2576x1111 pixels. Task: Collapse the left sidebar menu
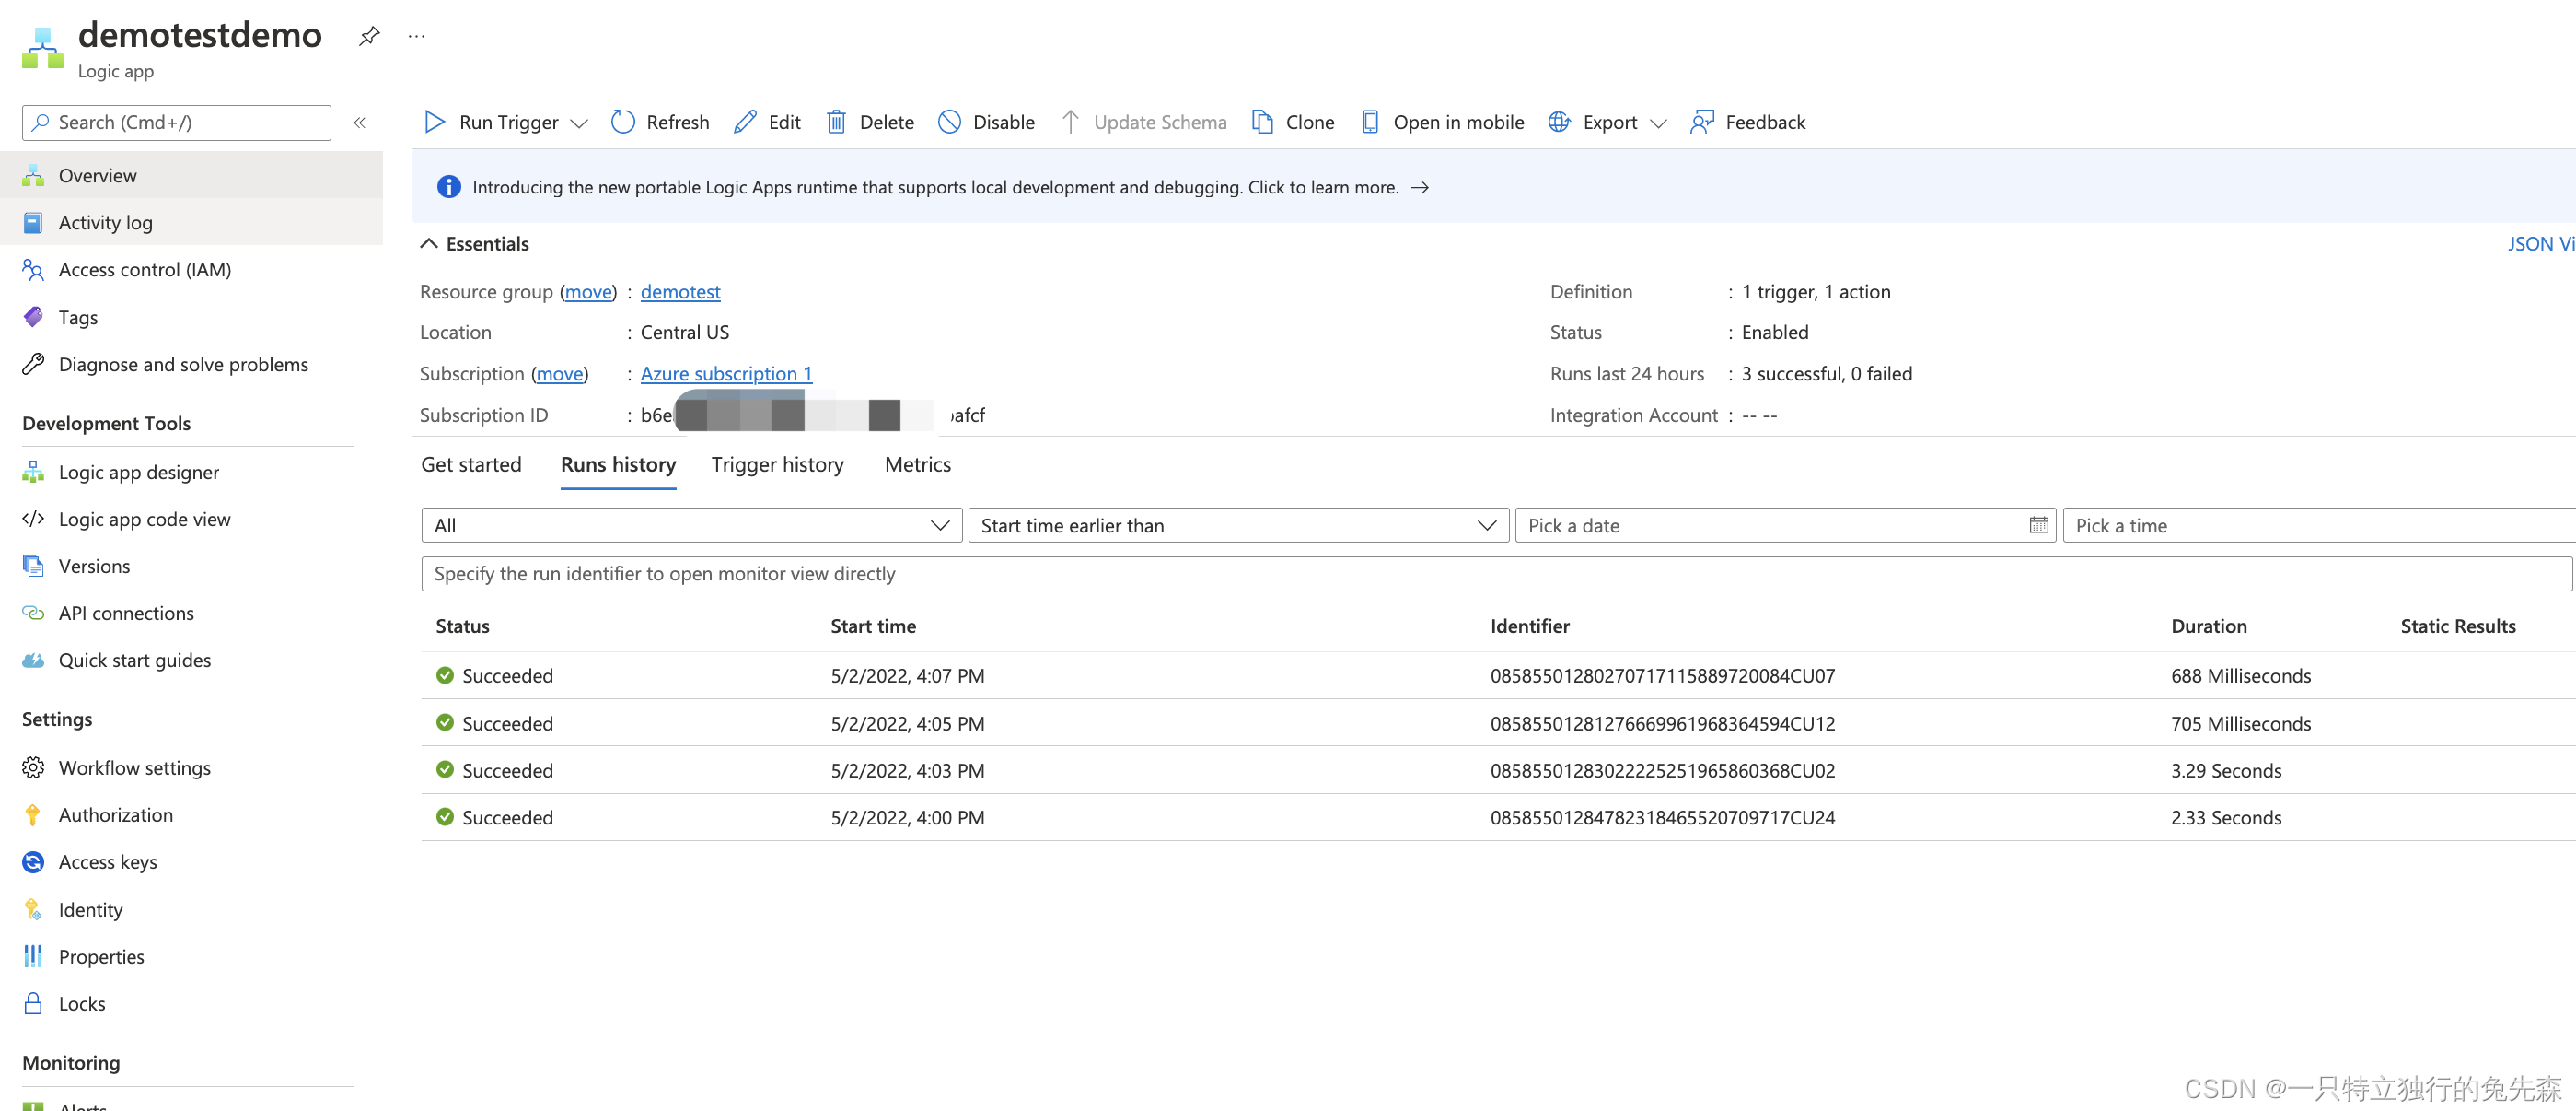[360, 123]
